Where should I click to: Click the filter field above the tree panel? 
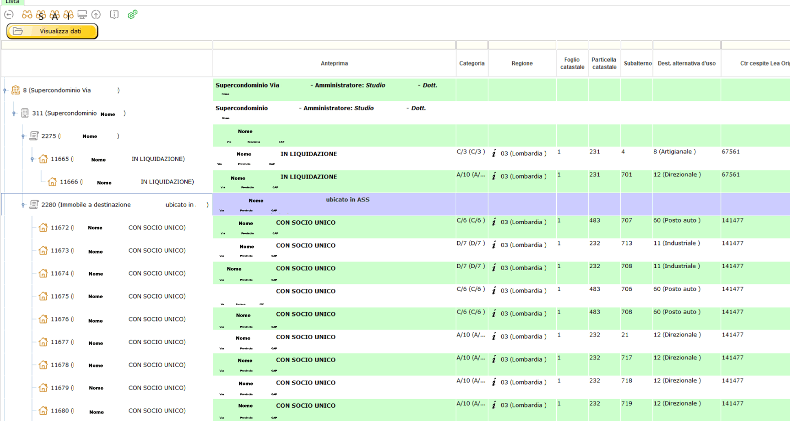pyautogui.click(x=107, y=45)
